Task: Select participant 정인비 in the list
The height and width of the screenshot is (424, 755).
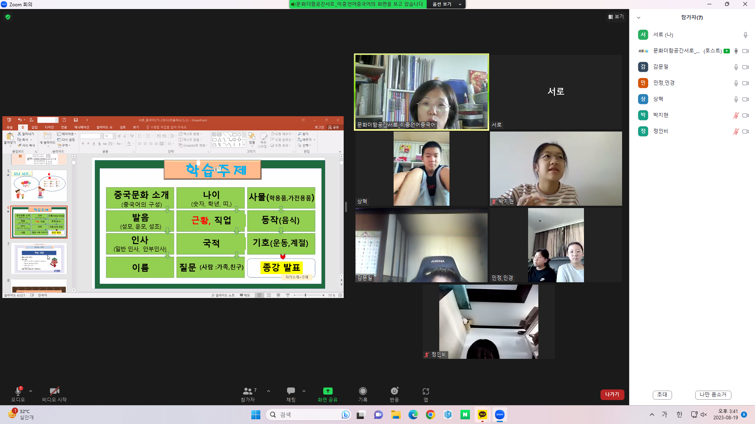Action: [x=692, y=131]
